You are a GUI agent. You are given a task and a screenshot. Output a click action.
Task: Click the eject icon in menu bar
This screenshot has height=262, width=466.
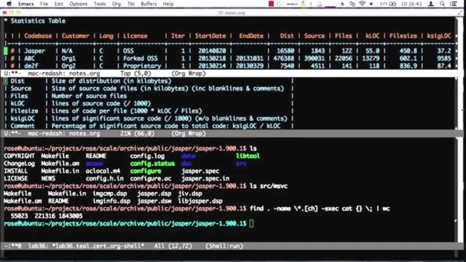pos(343,4)
